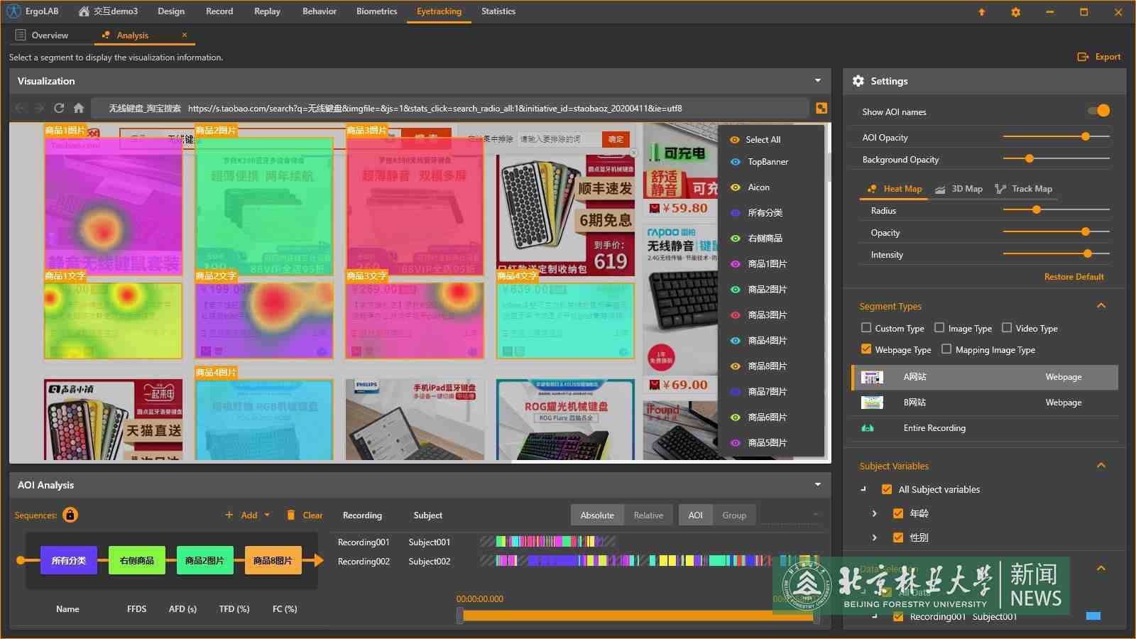
Task: Expand the 年龄 subject variable
Action: click(x=874, y=513)
